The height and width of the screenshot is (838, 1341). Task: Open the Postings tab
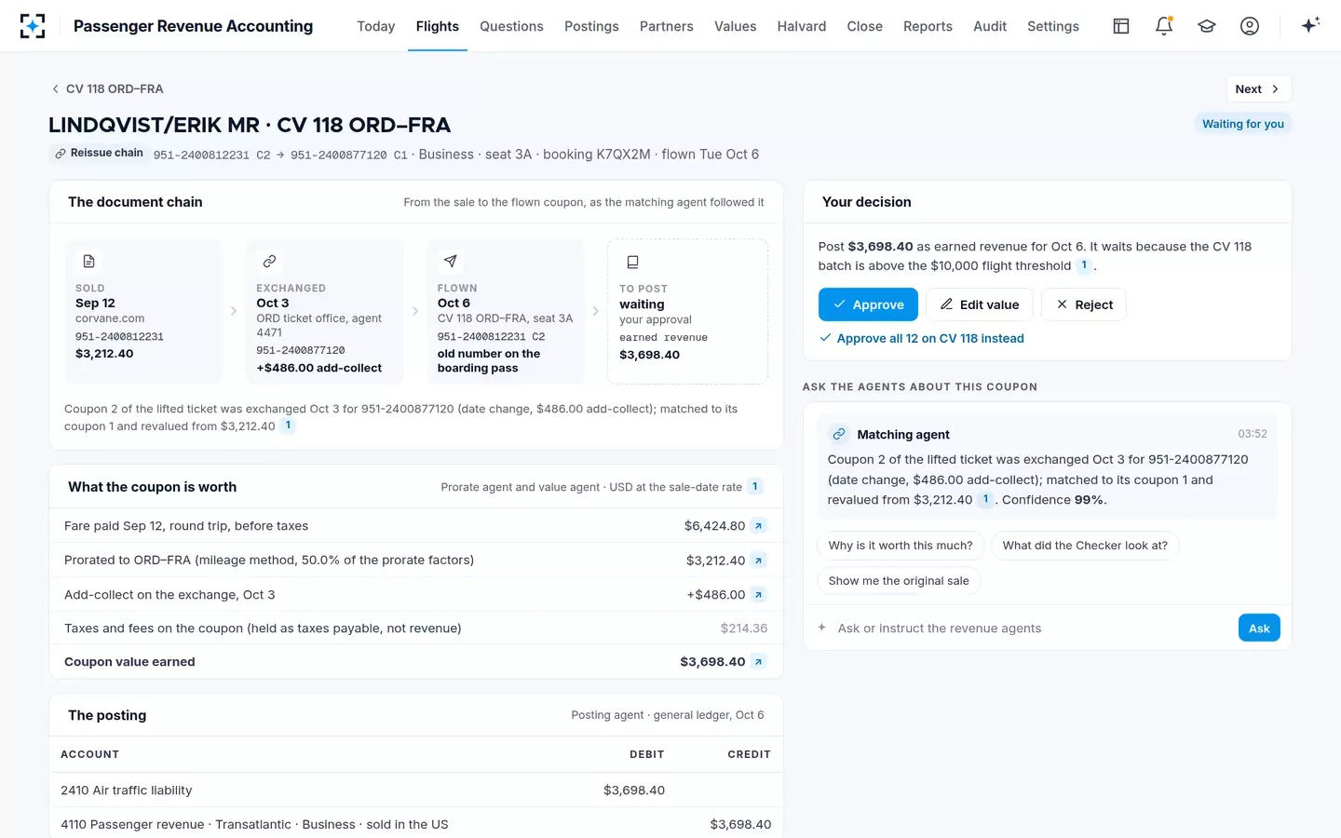[591, 26]
